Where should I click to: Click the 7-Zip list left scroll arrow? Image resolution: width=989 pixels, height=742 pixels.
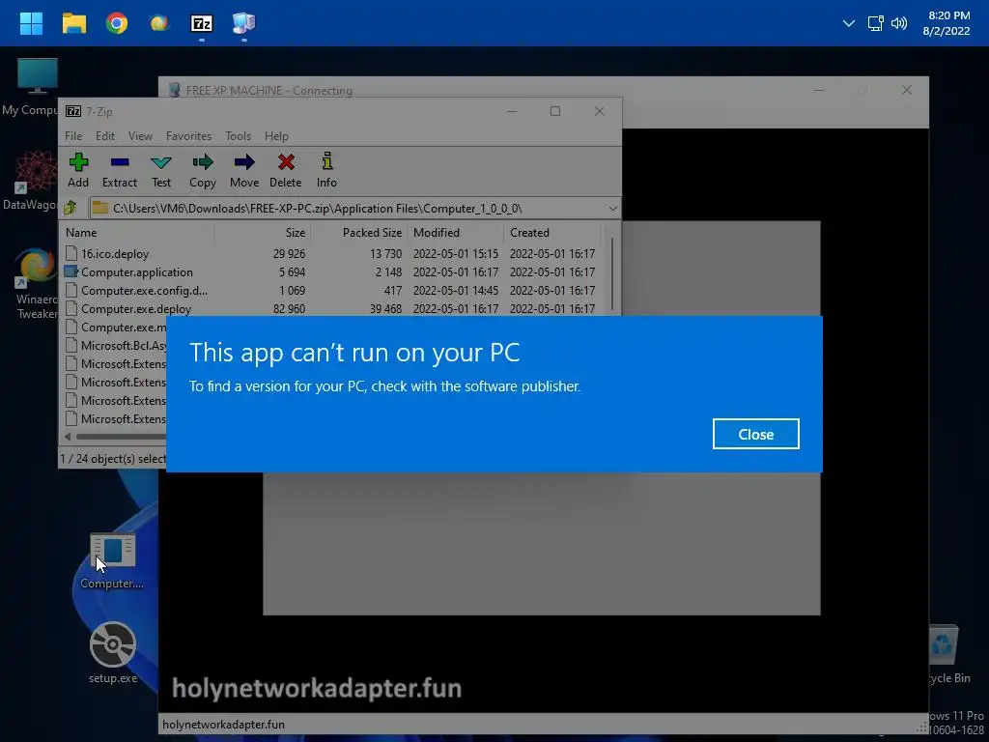(x=68, y=436)
